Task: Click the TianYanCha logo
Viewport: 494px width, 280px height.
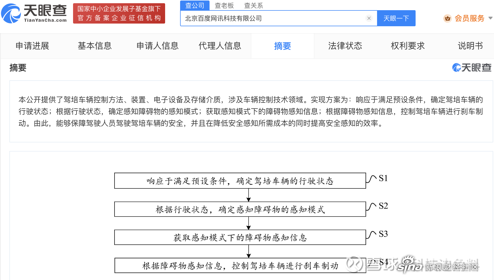Action: point(34,13)
